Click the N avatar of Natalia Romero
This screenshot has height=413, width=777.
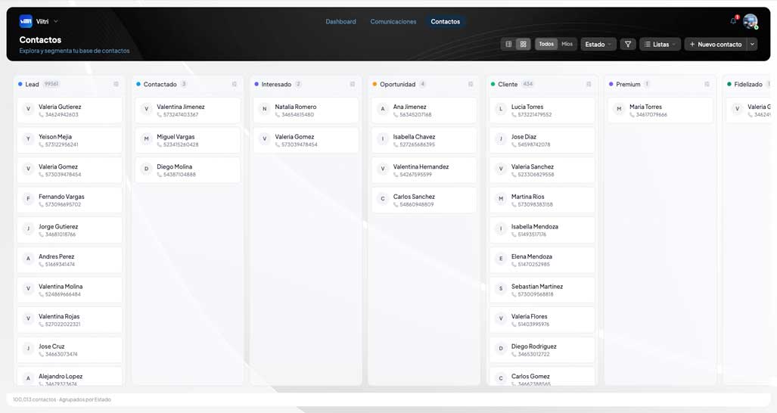coord(265,108)
